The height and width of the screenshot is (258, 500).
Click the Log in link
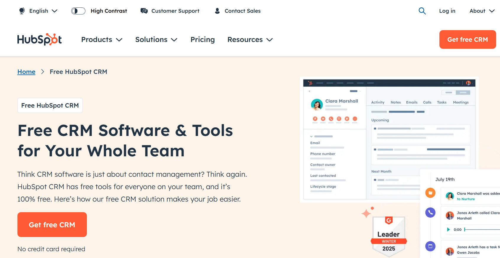pyautogui.click(x=447, y=11)
